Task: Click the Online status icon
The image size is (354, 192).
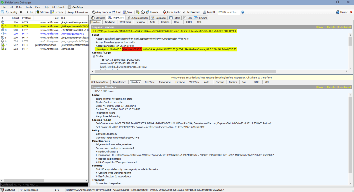Action: (x=337, y=12)
